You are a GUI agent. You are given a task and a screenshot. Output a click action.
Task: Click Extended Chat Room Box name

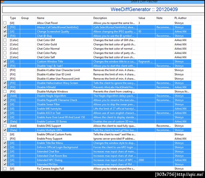(x=52, y=156)
